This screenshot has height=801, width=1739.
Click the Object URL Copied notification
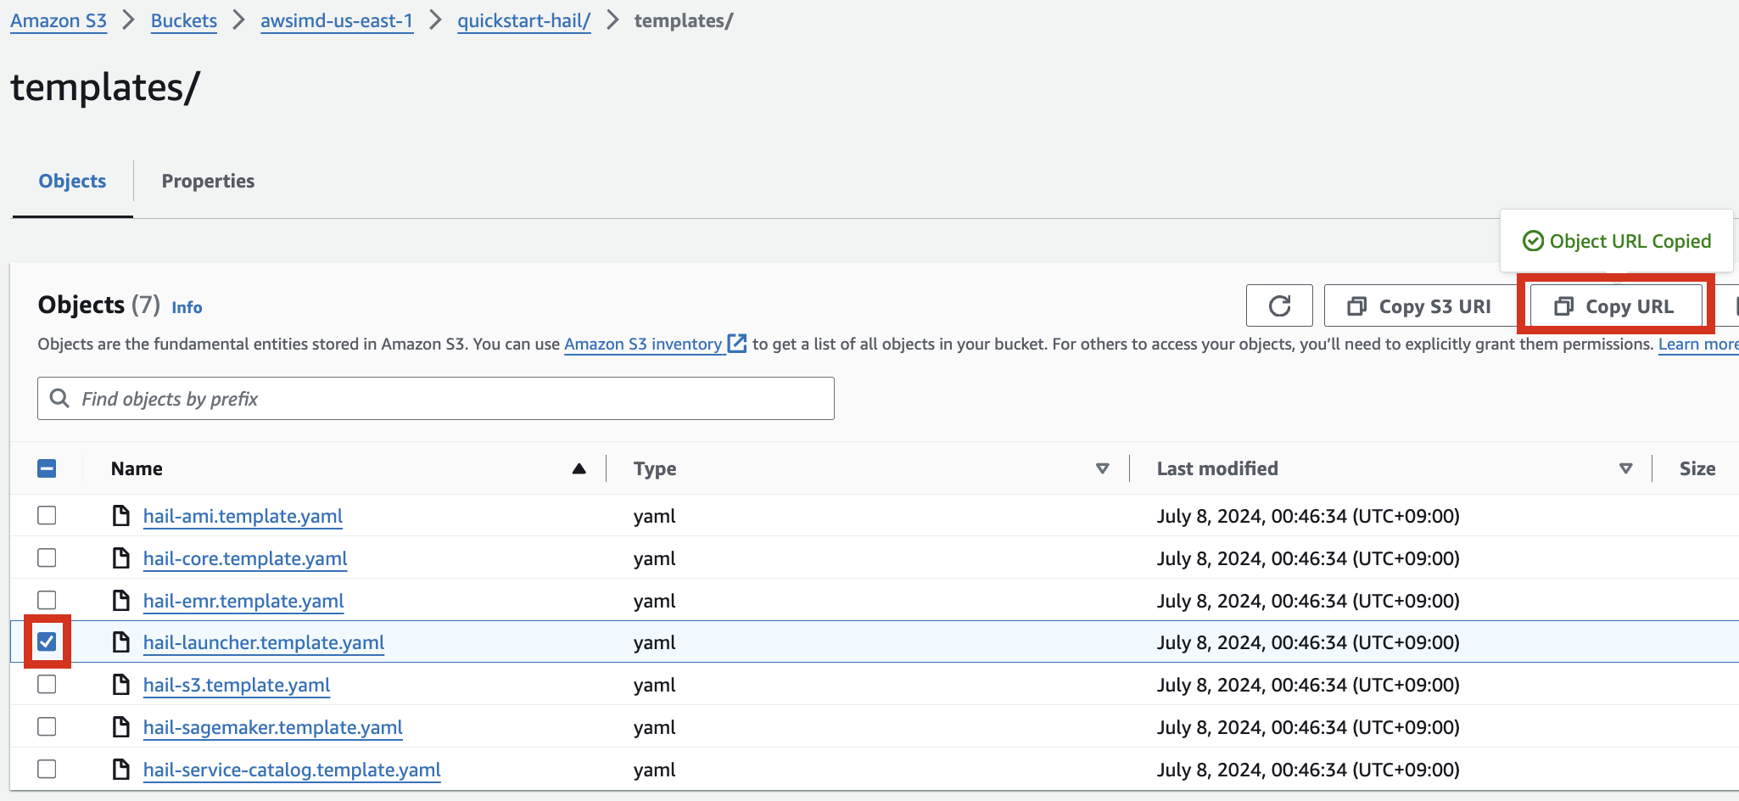pyautogui.click(x=1616, y=241)
